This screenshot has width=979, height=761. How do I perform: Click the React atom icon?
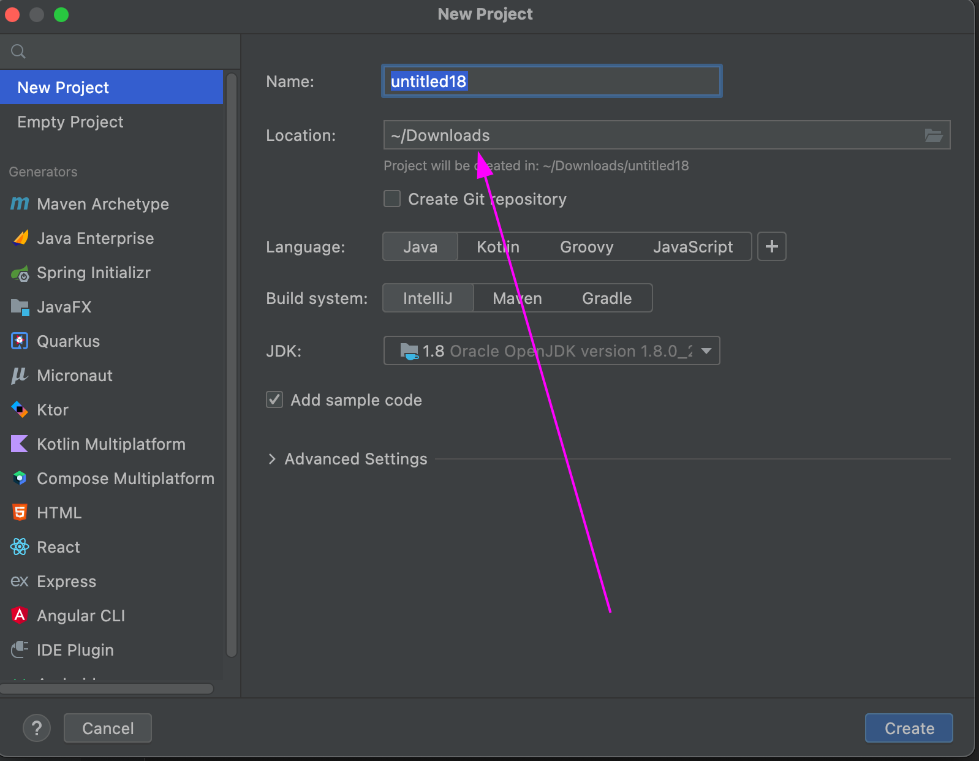pyautogui.click(x=20, y=547)
